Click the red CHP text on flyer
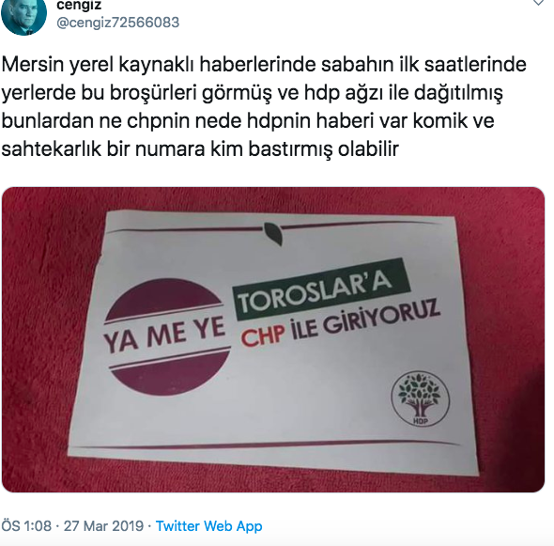The width and height of the screenshot is (554, 546). (263, 335)
